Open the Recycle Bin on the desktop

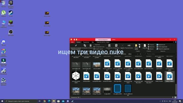tap(3, 3)
